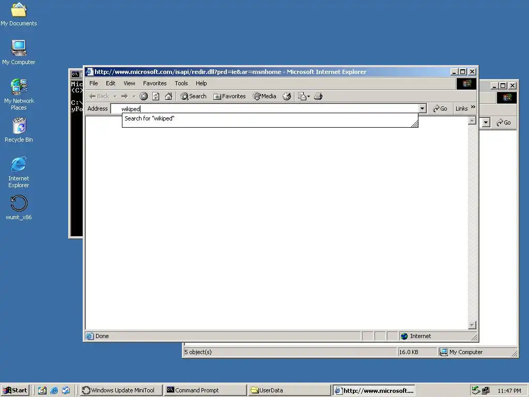Image resolution: width=529 pixels, height=397 pixels.
Task: Click the network connection tray icon
Action: (486, 390)
